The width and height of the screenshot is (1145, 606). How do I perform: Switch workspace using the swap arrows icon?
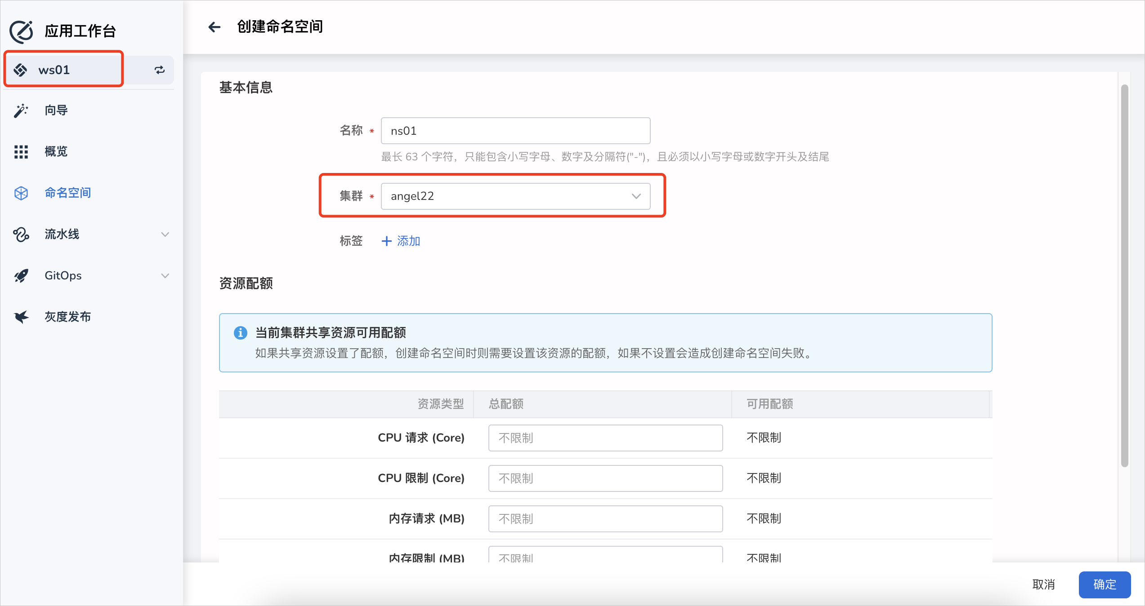pyautogui.click(x=160, y=70)
